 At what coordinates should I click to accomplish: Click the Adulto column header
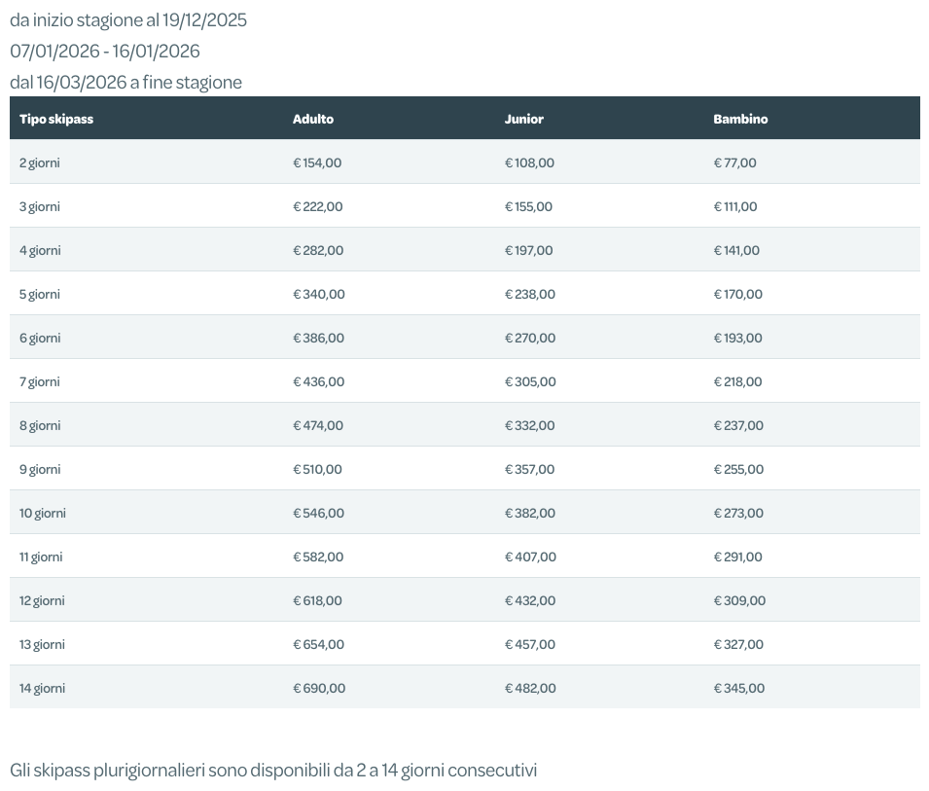[x=313, y=119]
